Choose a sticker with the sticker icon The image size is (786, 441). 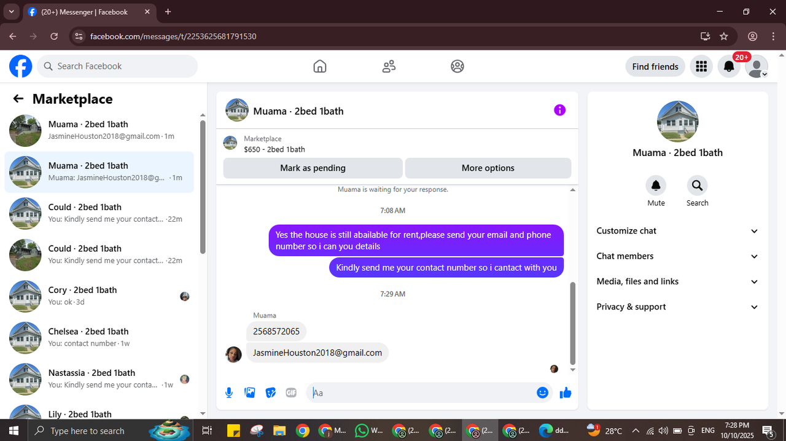pyautogui.click(x=271, y=392)
